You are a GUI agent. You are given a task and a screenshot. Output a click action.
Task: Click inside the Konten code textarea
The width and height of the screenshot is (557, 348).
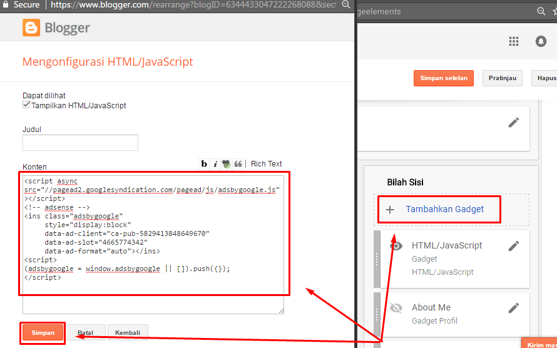[153, 244]
